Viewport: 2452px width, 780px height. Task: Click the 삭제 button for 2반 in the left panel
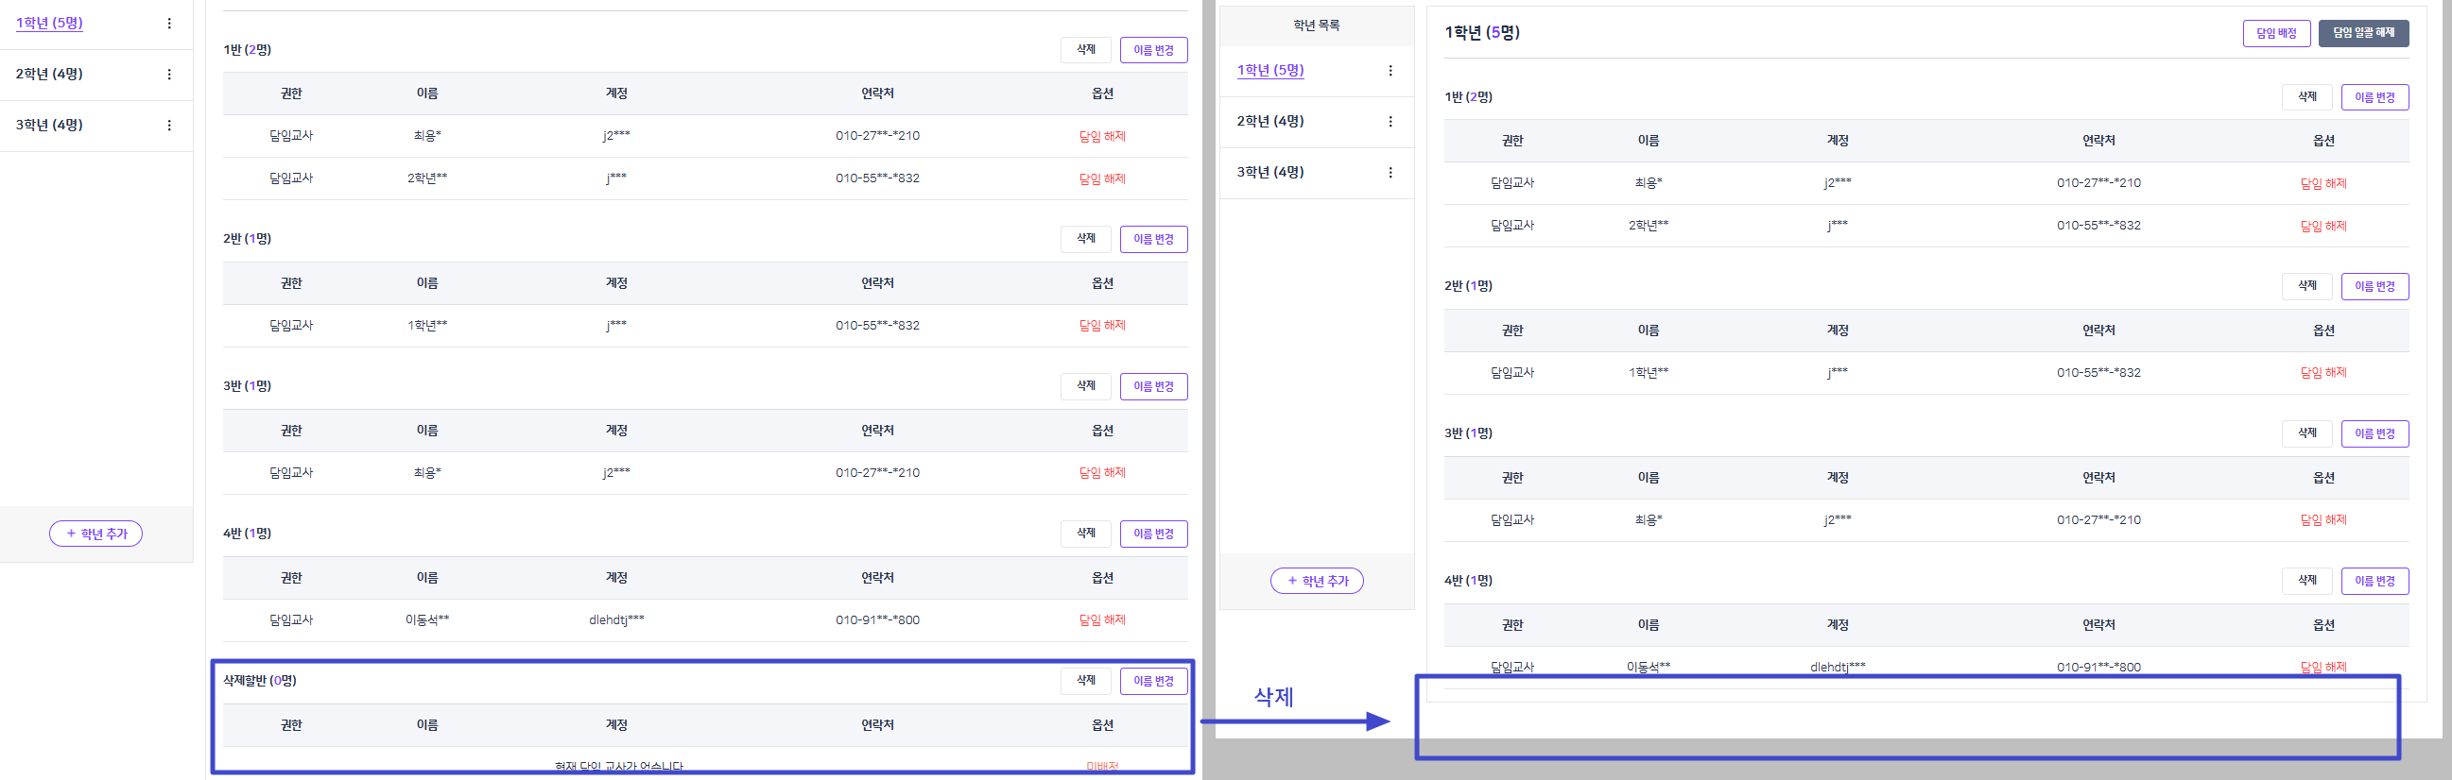(x=1086, y=239)
